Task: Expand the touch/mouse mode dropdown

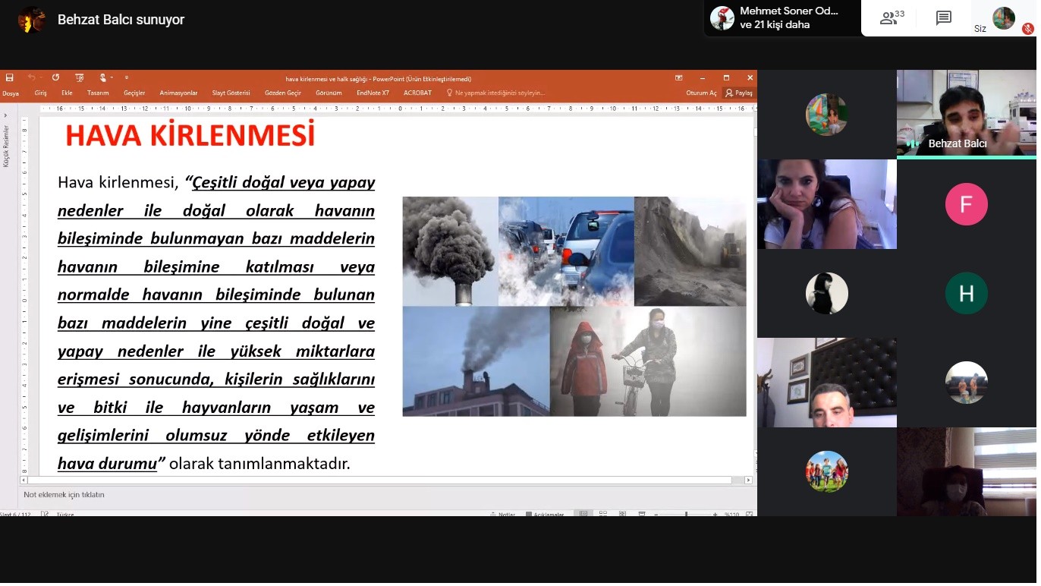Action: click(x=112, y=78)
